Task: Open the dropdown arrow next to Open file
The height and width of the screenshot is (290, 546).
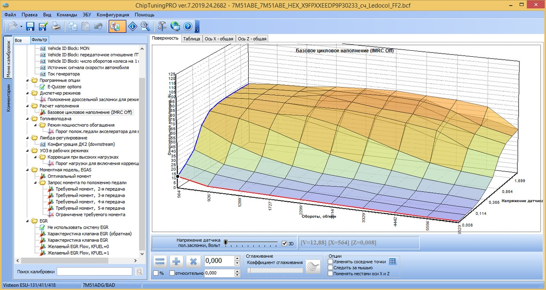Action: pos(21,26)
